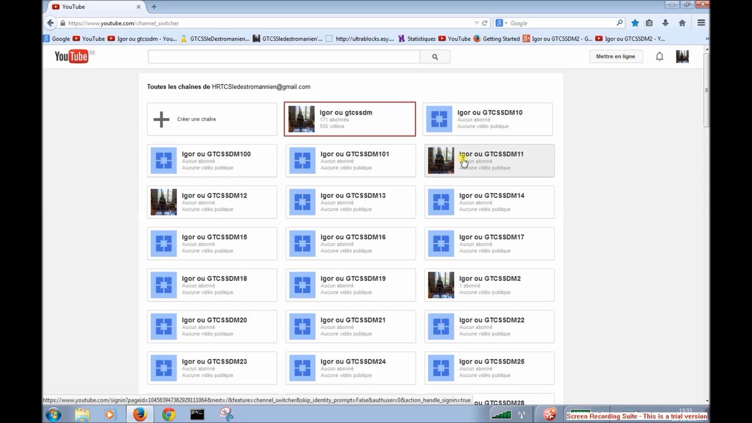The height and width of the screenshot is (423, 752).
Task: Open Windows Media Player from taskbar
Action: tap(110, 415)
